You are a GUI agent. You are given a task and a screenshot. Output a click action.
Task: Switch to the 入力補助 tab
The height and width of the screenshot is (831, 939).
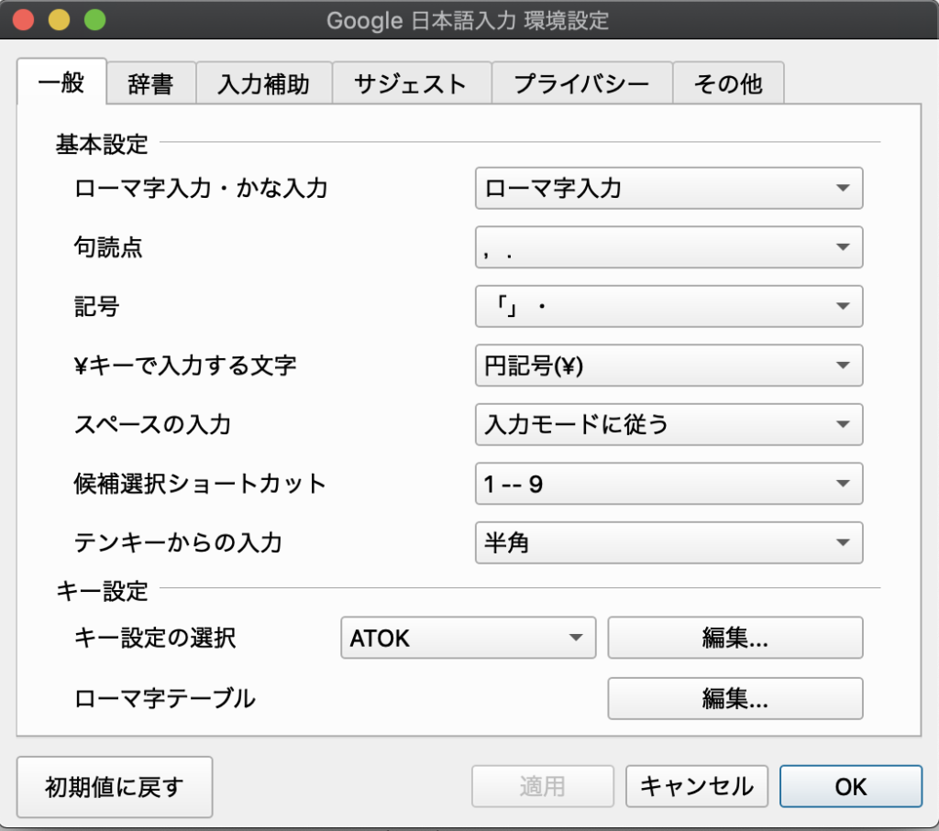(x=263, y=84)
